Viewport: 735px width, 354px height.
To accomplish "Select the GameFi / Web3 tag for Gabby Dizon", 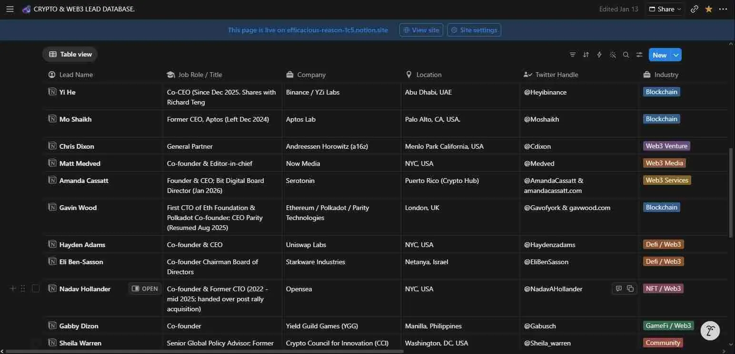I will pos(668,325).
